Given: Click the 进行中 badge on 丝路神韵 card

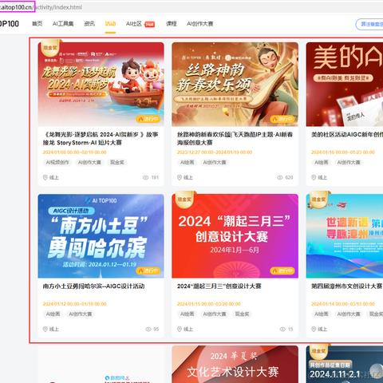Looking at the screenshot, I should click(x=282, y=119).
